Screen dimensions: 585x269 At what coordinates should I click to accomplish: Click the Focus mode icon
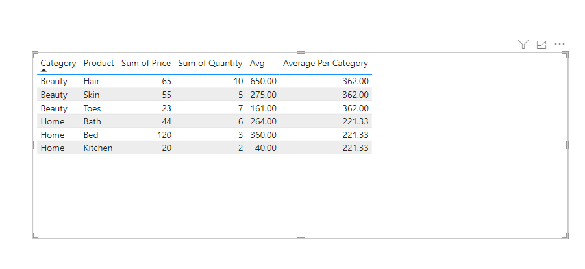point(541,45)
